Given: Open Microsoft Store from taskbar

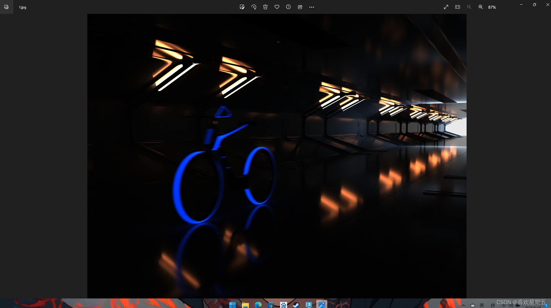Looking at the screenshot, I should (x=271, y=305).
